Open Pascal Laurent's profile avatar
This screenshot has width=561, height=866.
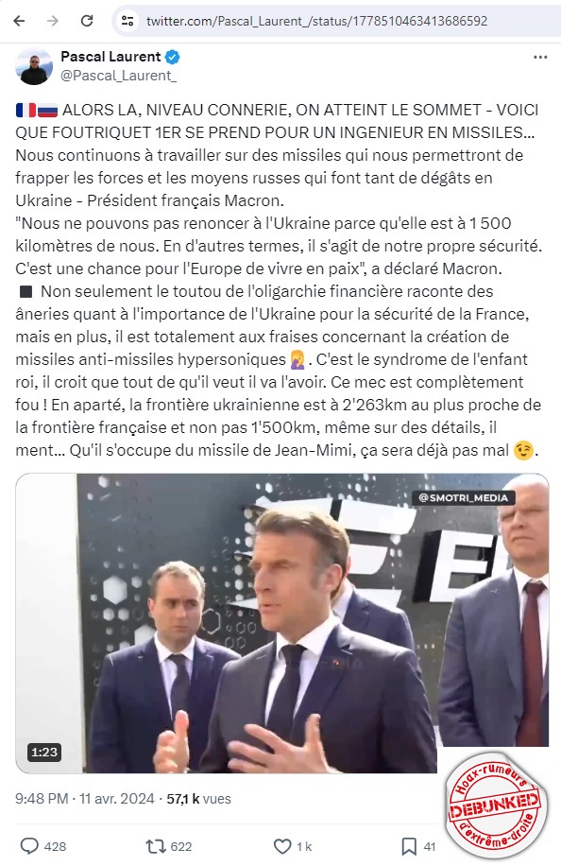(34, 66)
